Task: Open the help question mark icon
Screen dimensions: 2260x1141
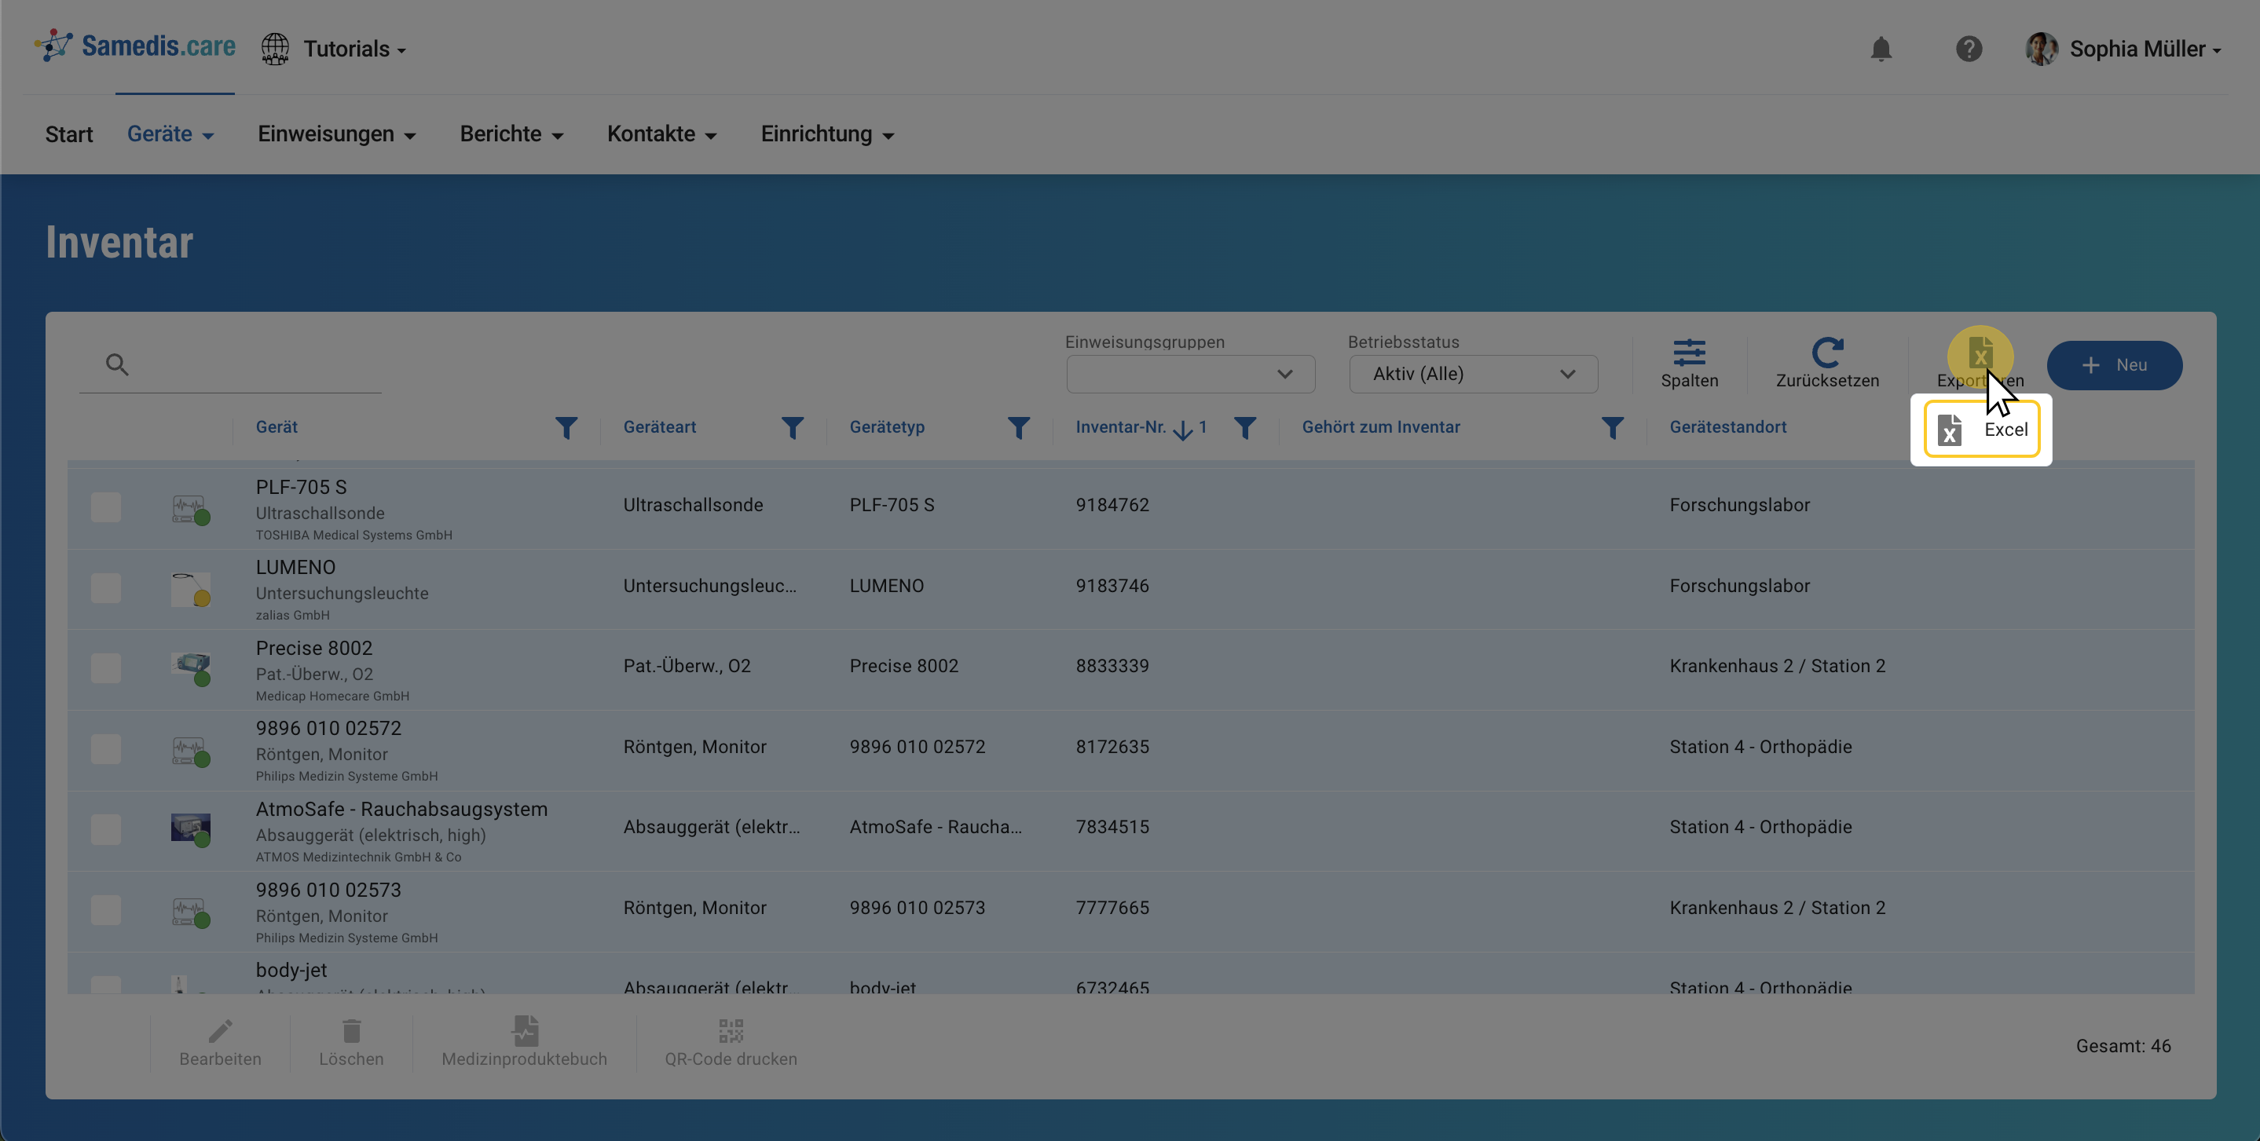Action: coord(1969,49)
